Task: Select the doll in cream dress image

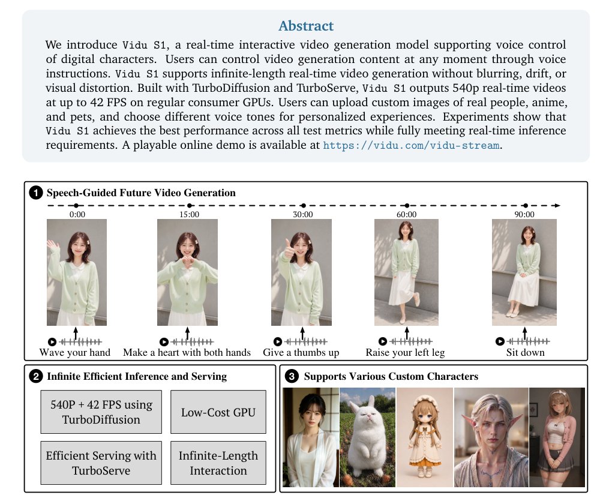Action: 424,437
